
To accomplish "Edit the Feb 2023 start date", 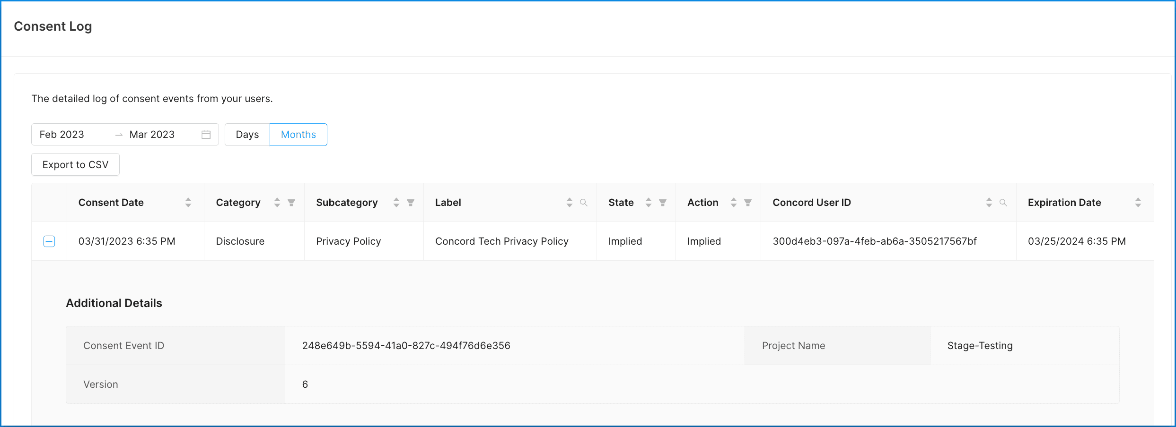I will [x=62, y=135].
